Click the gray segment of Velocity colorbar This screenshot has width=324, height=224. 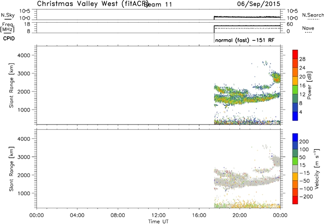pyautogui.click(x=295, y=169)
